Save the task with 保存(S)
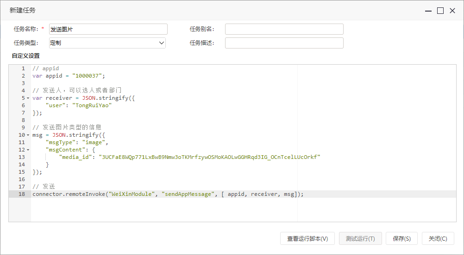The height and width of the screenshot is (255, 464). (401, 238)
